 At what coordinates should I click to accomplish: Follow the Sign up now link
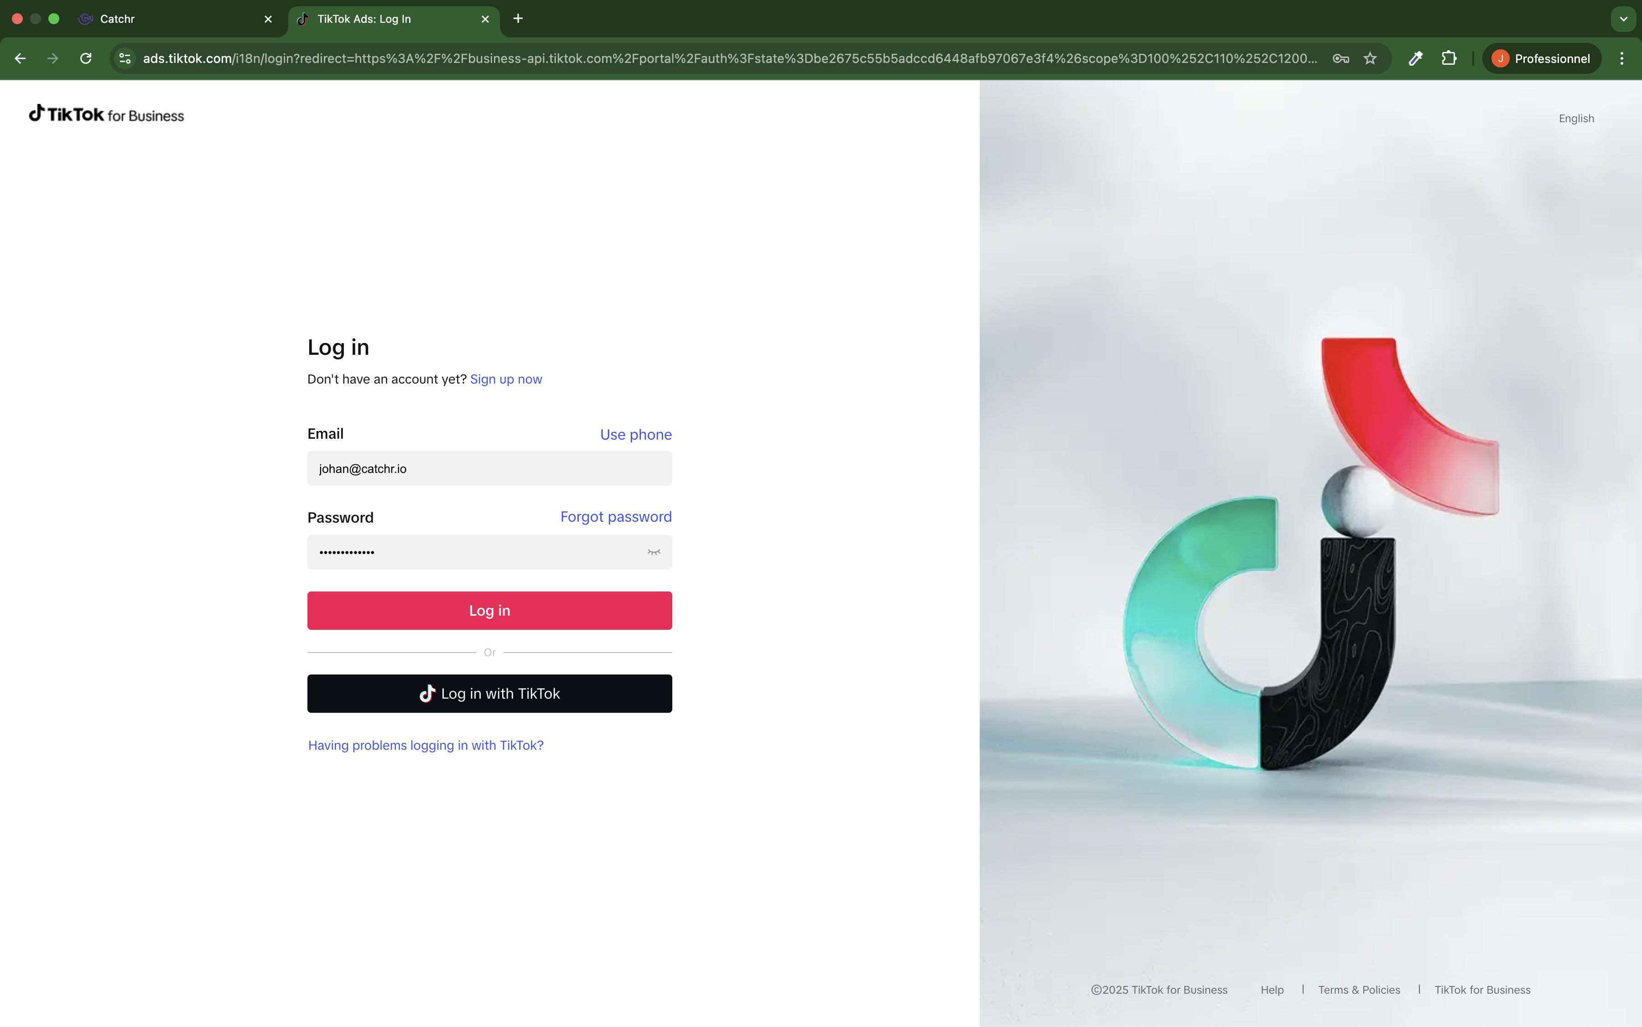click(505, 379)
